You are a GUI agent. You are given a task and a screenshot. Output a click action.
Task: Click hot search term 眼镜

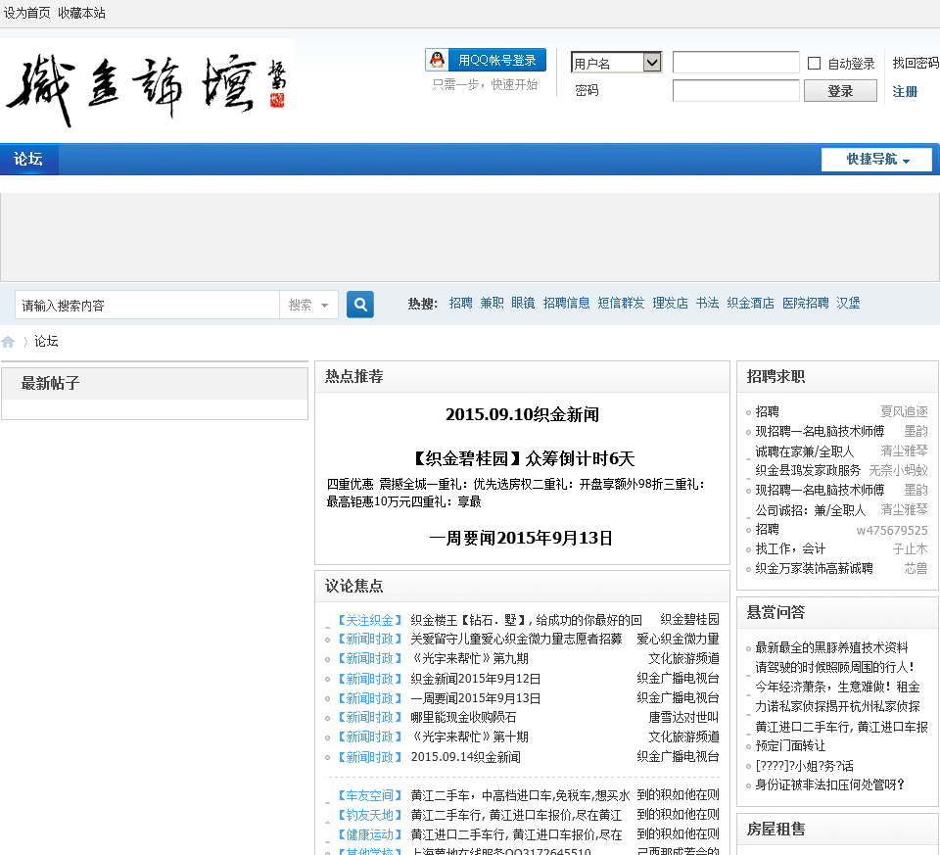[x=523, y=304]
